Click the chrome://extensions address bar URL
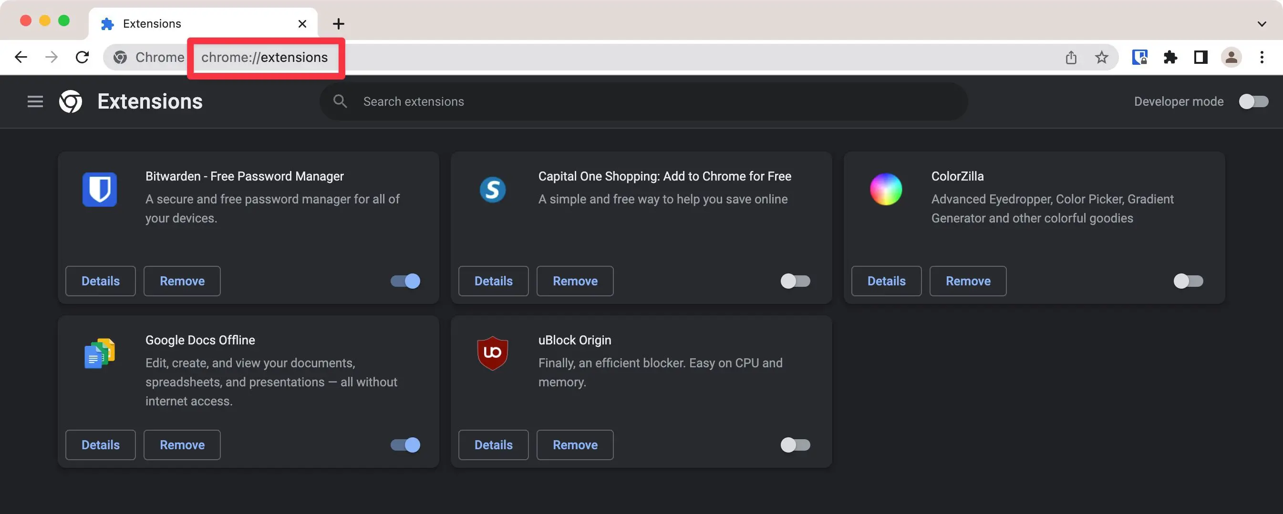 264,57
